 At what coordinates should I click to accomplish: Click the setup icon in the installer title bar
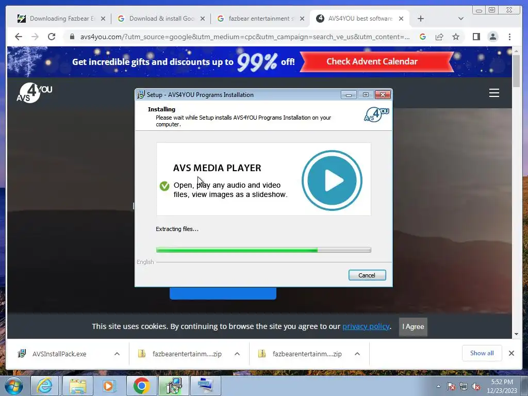pyautogui.click(x=141, y=95)
